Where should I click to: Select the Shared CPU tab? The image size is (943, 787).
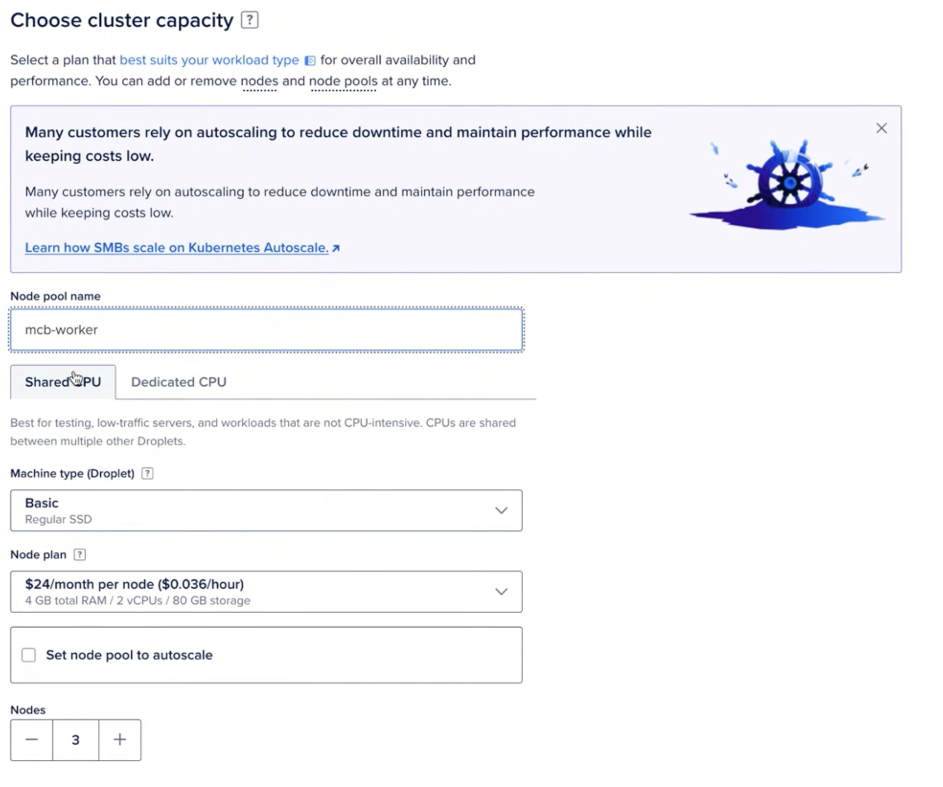63,382
